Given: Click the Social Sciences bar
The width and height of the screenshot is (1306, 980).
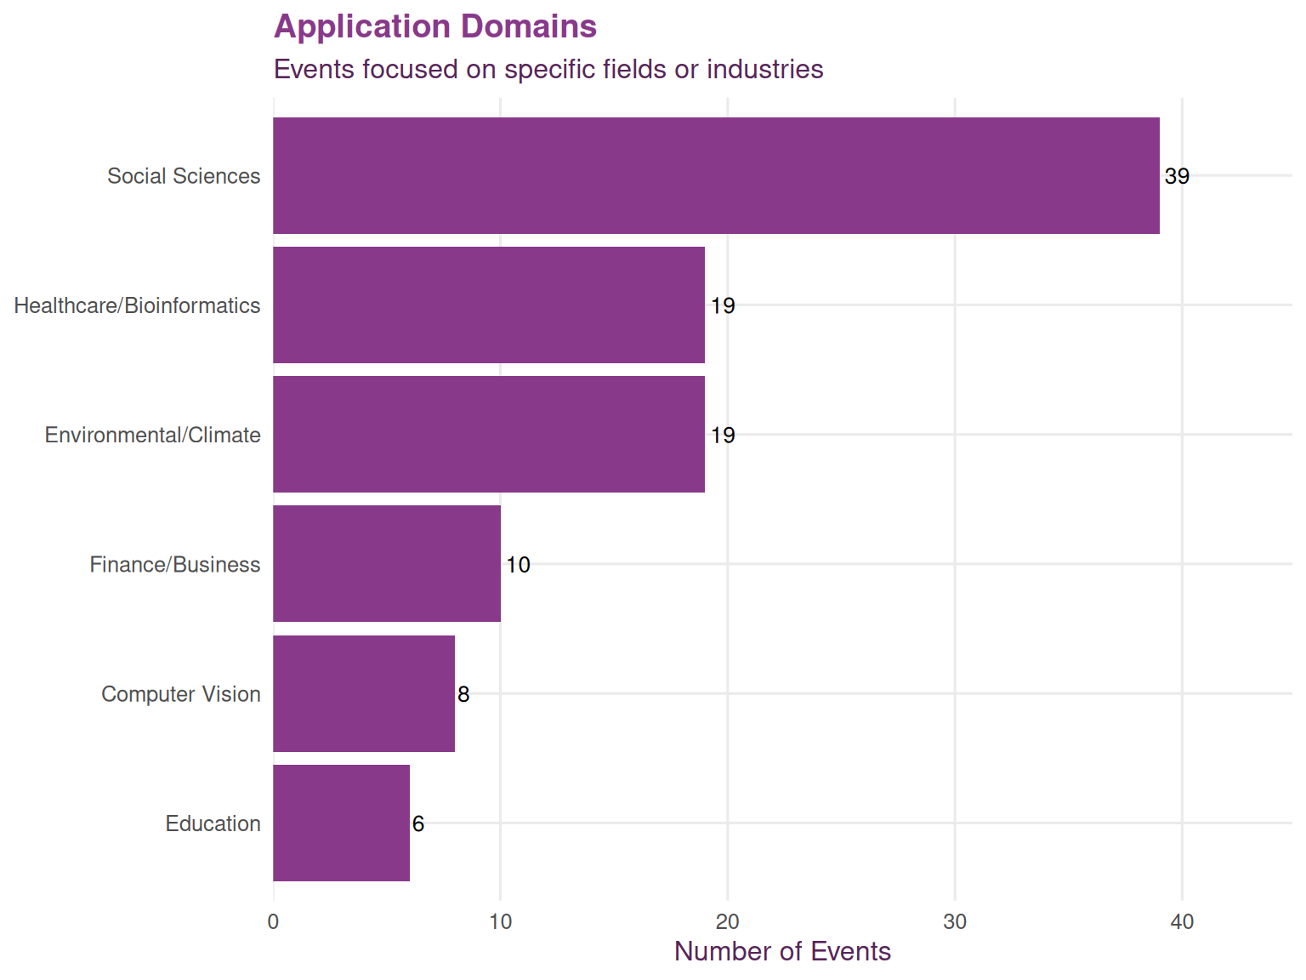Looking at the screenshot, I should tap(716, 175).
